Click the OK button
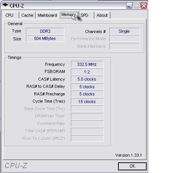Image resolution: width=195 pixels, height=173 pixels. [x=132, y=166]
